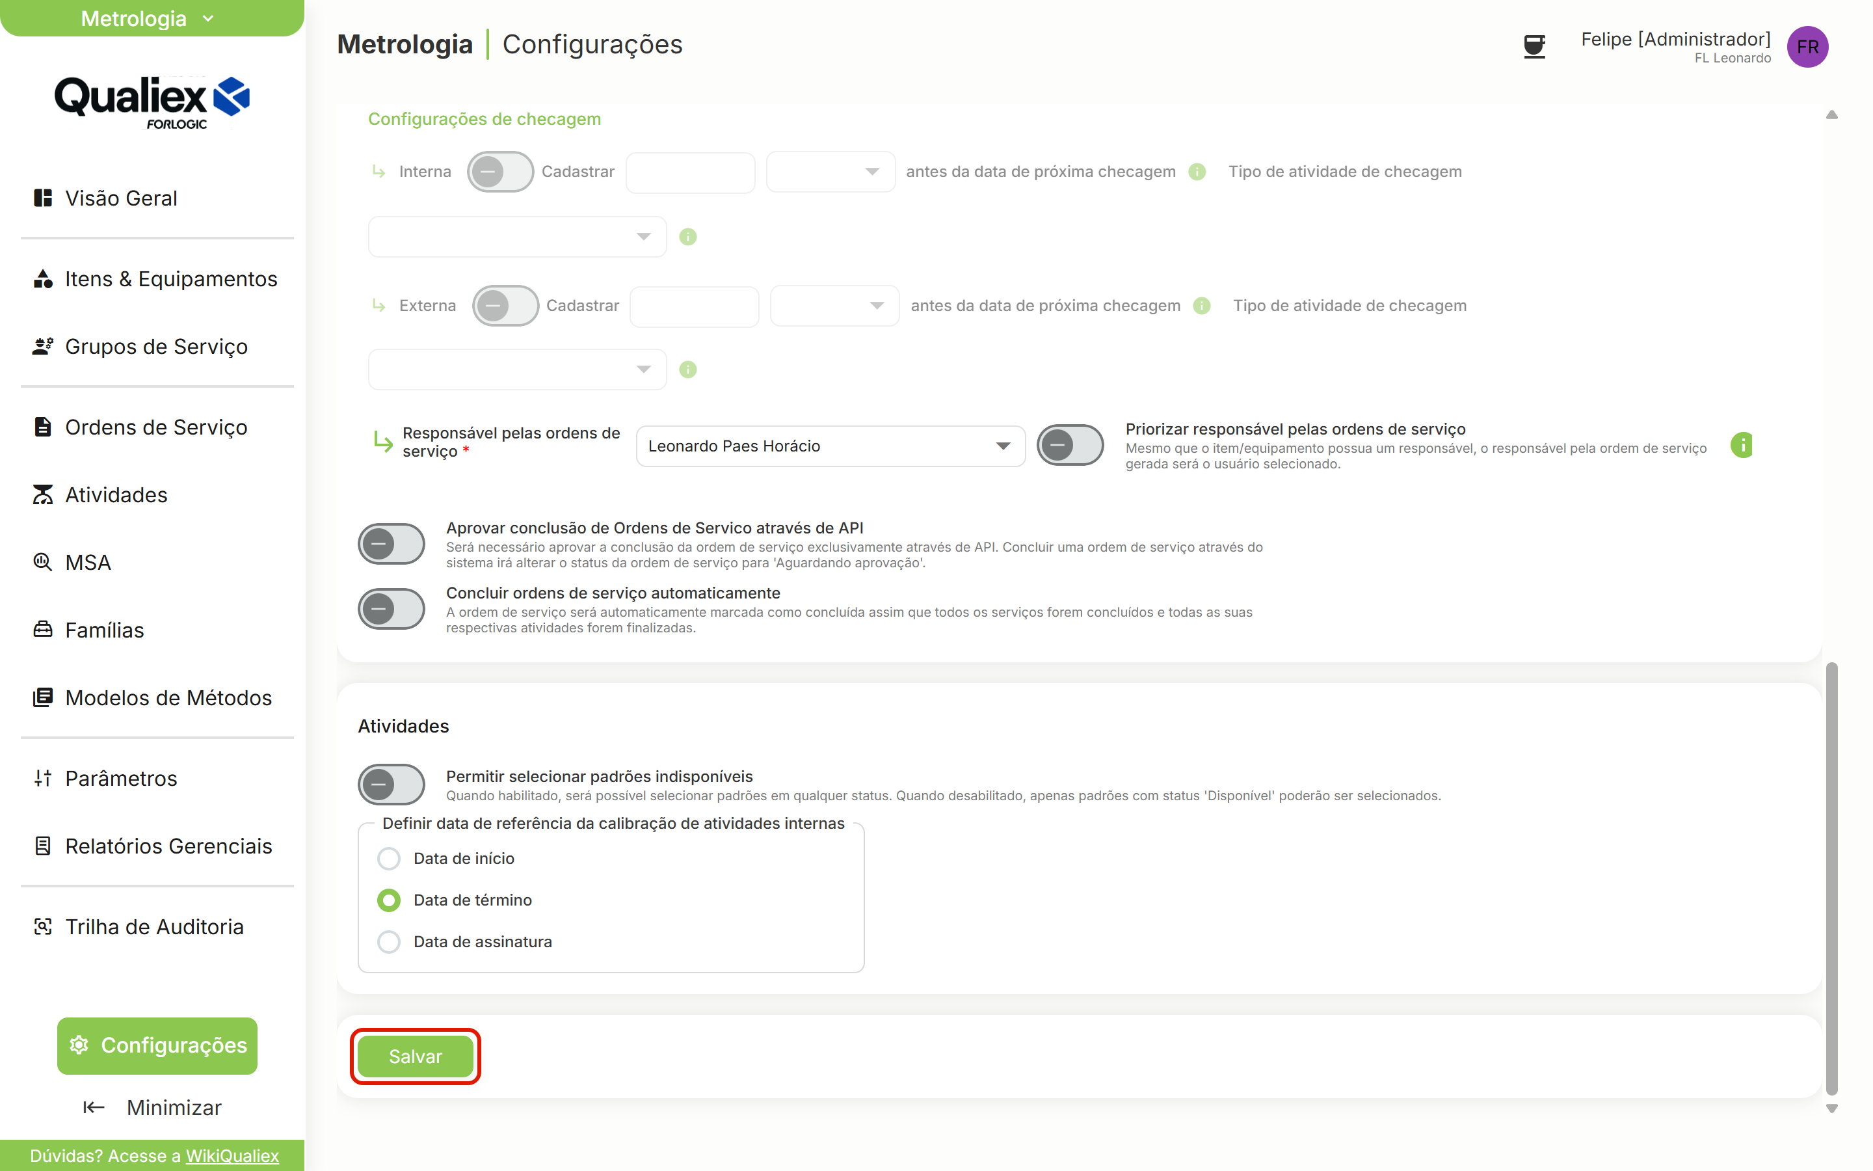Image resolution: width=1873 pixels, height=1171 pixels.
Task: Click the green info icon beside Priorizar responsável
Action: [1742, 446]
